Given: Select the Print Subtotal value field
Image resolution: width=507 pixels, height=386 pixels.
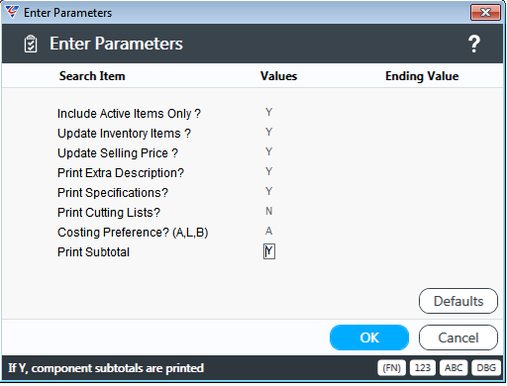Looking at the screenshot, I should pyautogui.click(x=269, y=251).
